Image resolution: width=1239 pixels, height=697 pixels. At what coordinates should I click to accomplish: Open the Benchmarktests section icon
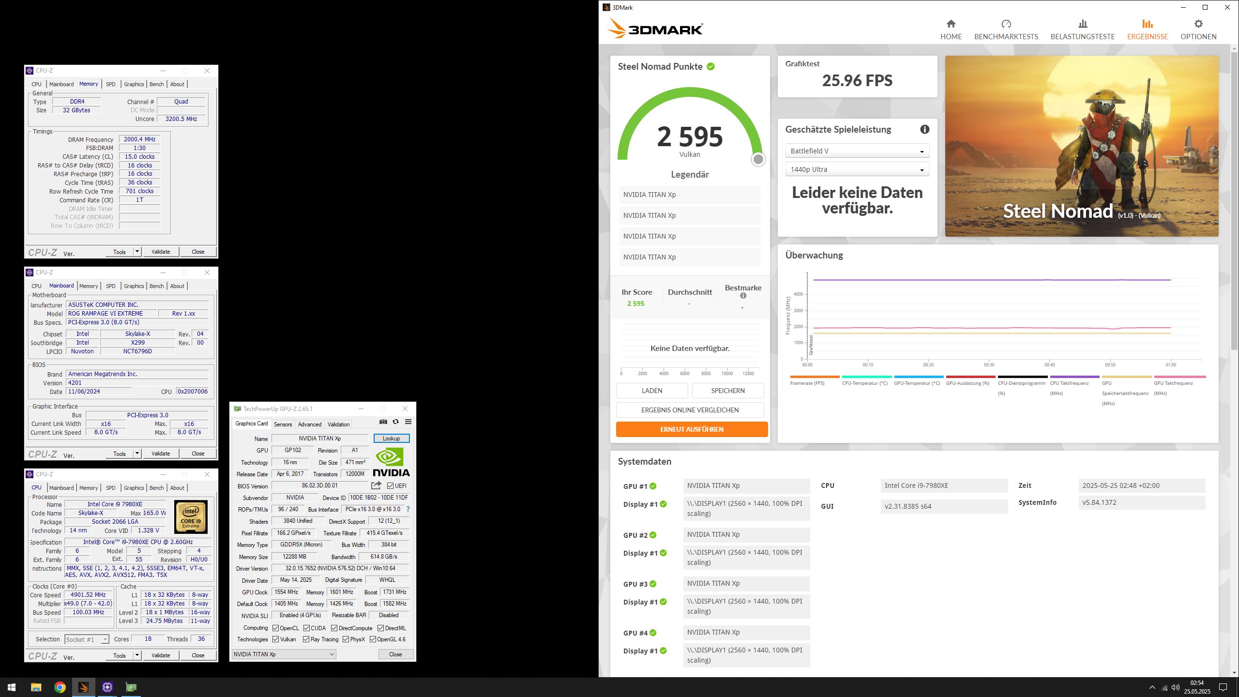[1006, 24]
